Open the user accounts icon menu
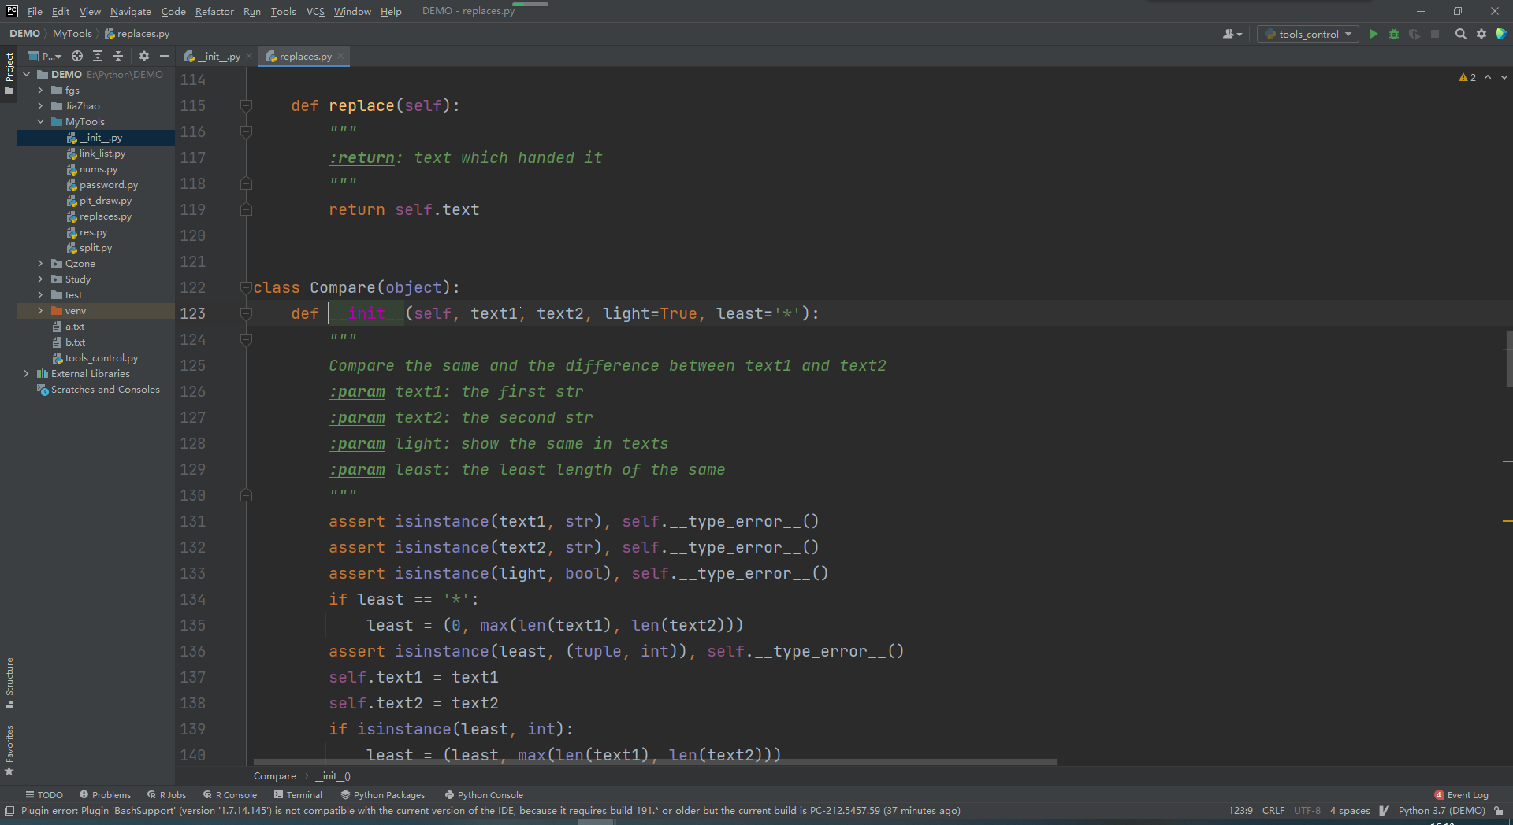 click(1232, 34)
